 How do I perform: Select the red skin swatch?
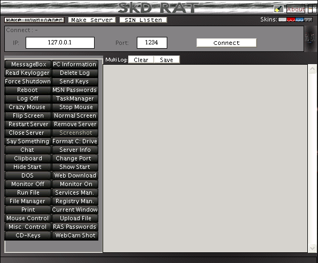tap(291, 20)
